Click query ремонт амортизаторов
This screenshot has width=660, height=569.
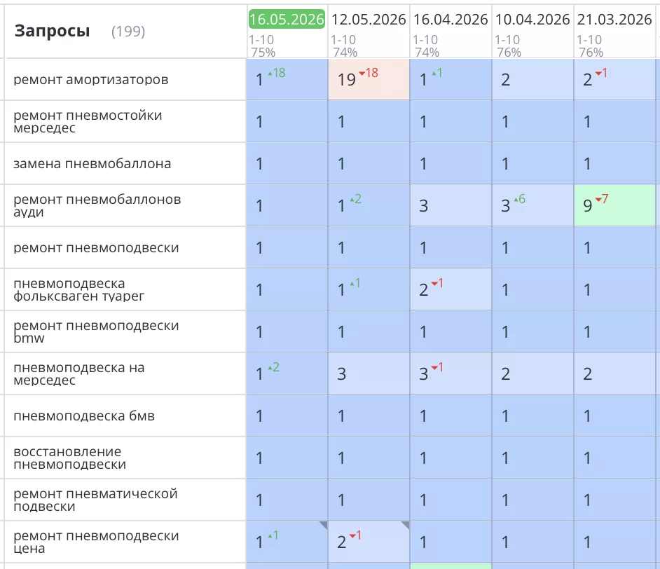click(x=91, y=80)
